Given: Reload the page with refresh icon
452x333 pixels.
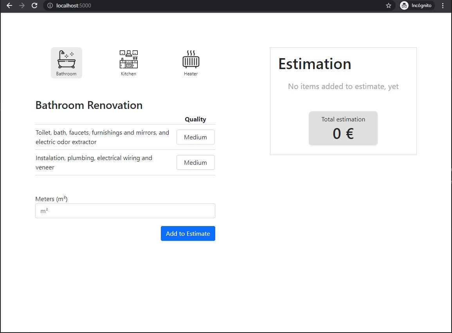Looking at the screenshot, I should (x=34, y=5).
